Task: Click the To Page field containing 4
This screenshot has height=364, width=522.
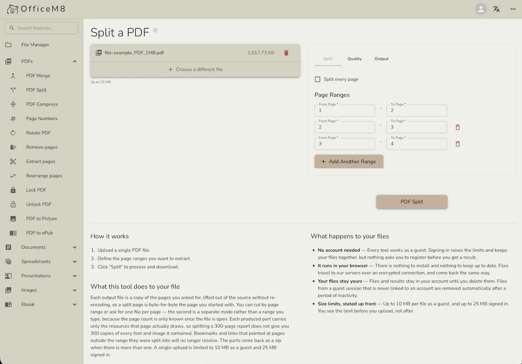Action: click(417, 144)
